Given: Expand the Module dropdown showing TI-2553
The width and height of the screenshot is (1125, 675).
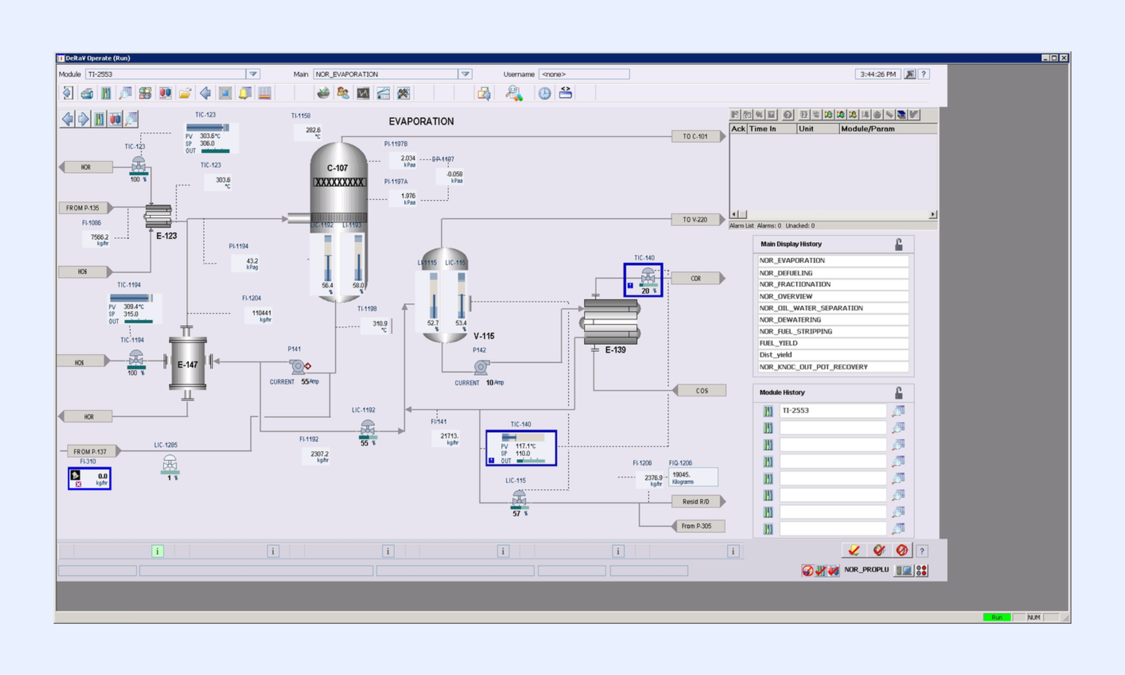Looking at the screenshot, I should tap(253, 74).
